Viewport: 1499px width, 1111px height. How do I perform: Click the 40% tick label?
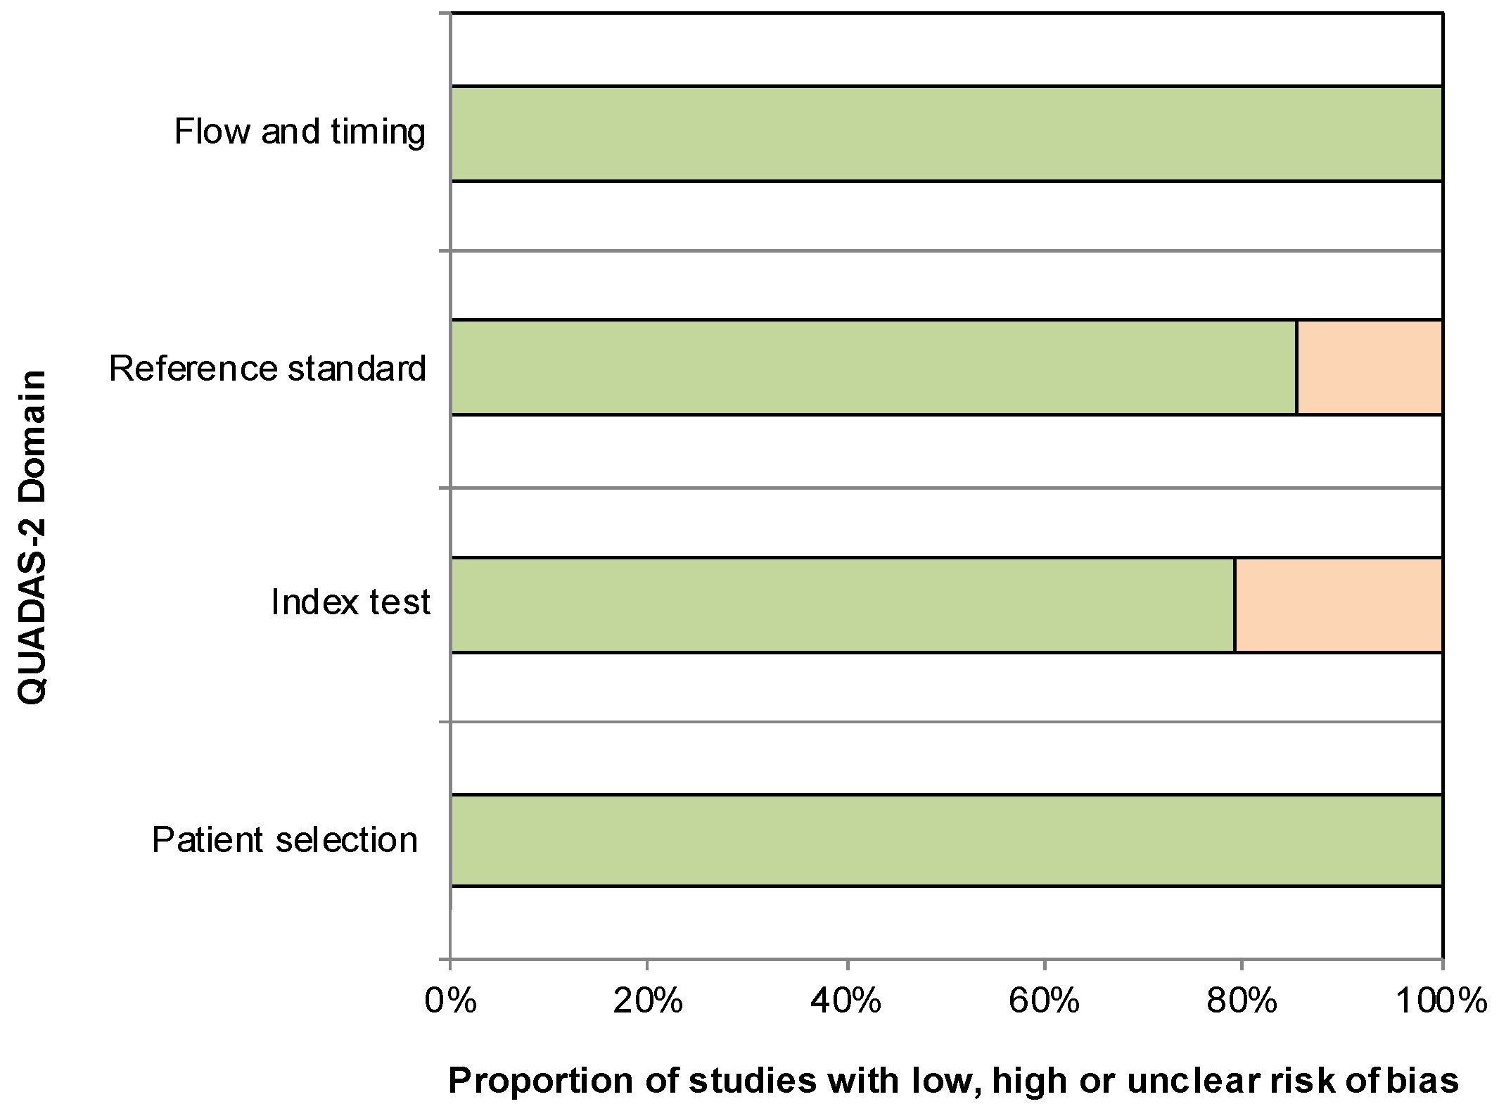coord(846,1000)
